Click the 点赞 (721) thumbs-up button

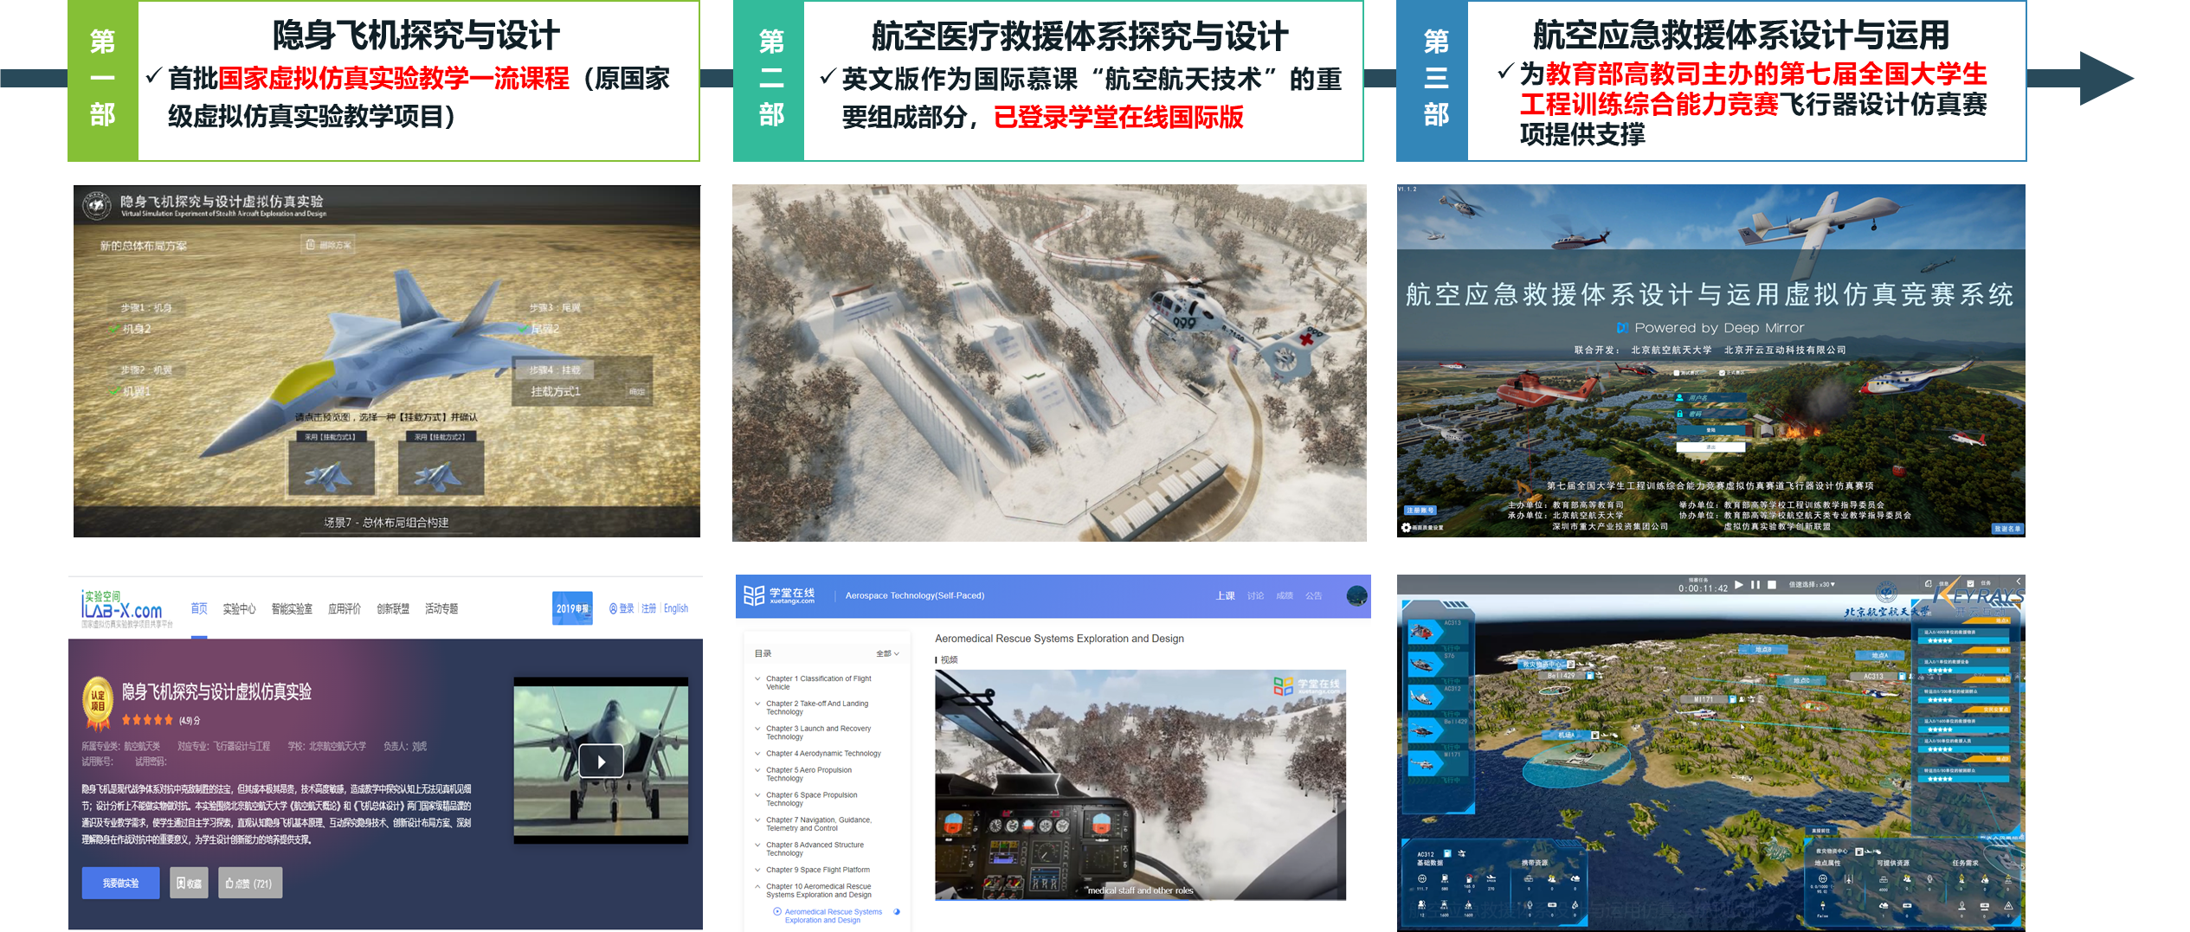coord(249,883)
